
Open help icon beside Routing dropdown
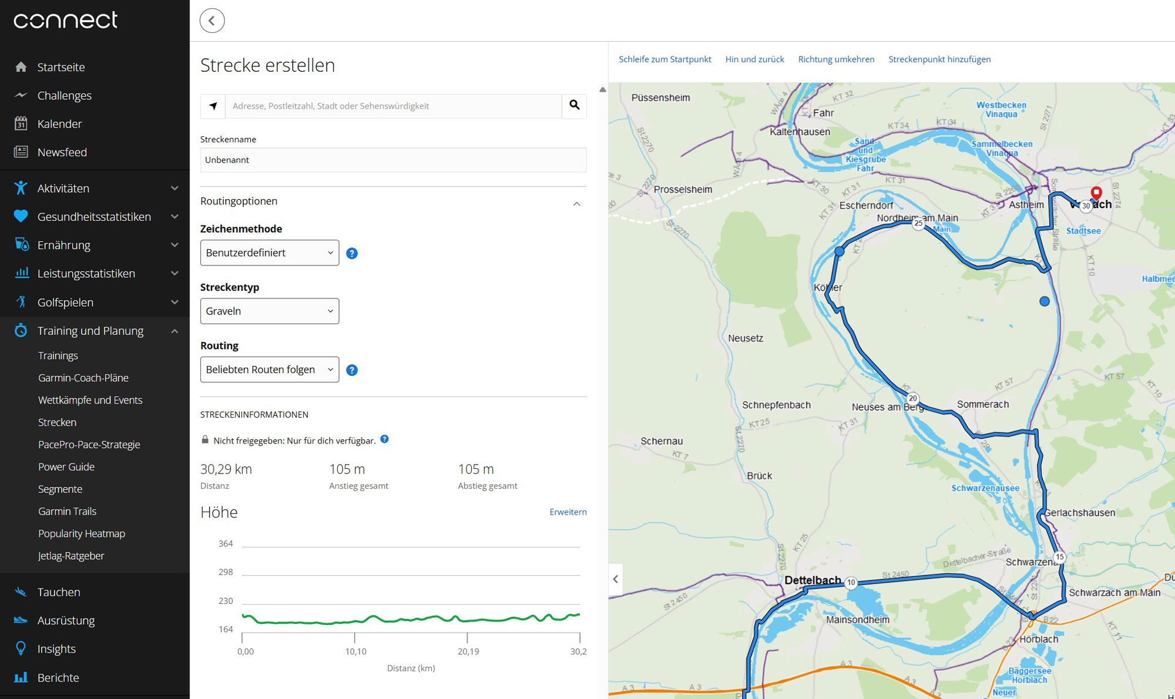352,370
